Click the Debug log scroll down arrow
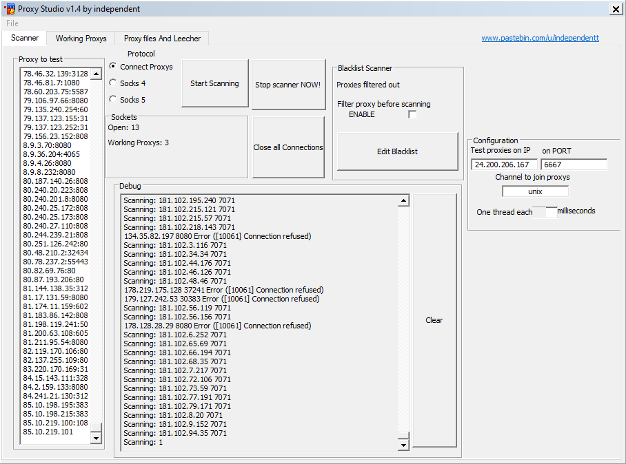This screenshot has width=626, height=464. coord(403,445)
